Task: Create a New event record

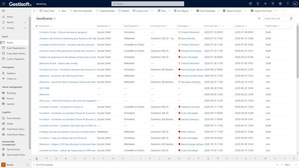Action: (x=62, y=11)
